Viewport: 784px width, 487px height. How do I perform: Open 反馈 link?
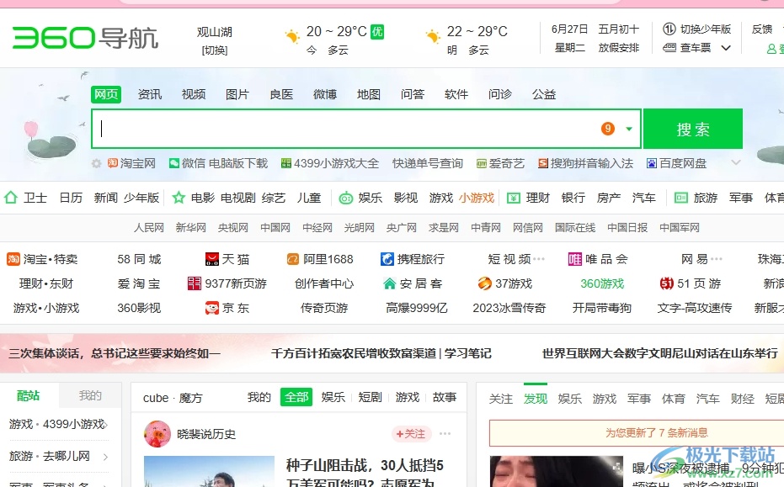(762, 29)
